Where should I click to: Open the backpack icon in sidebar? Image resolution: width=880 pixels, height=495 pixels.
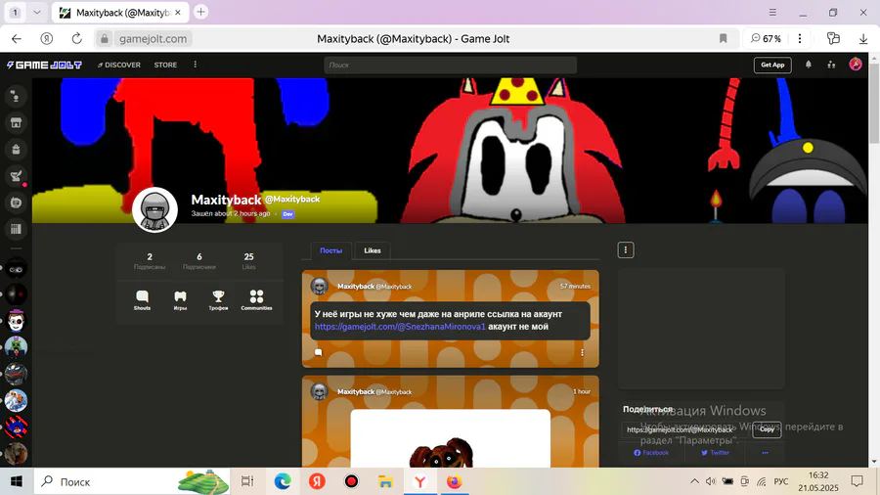coord(16,150)
